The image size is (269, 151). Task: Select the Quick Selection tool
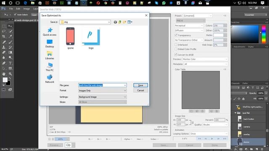point(10,31)
